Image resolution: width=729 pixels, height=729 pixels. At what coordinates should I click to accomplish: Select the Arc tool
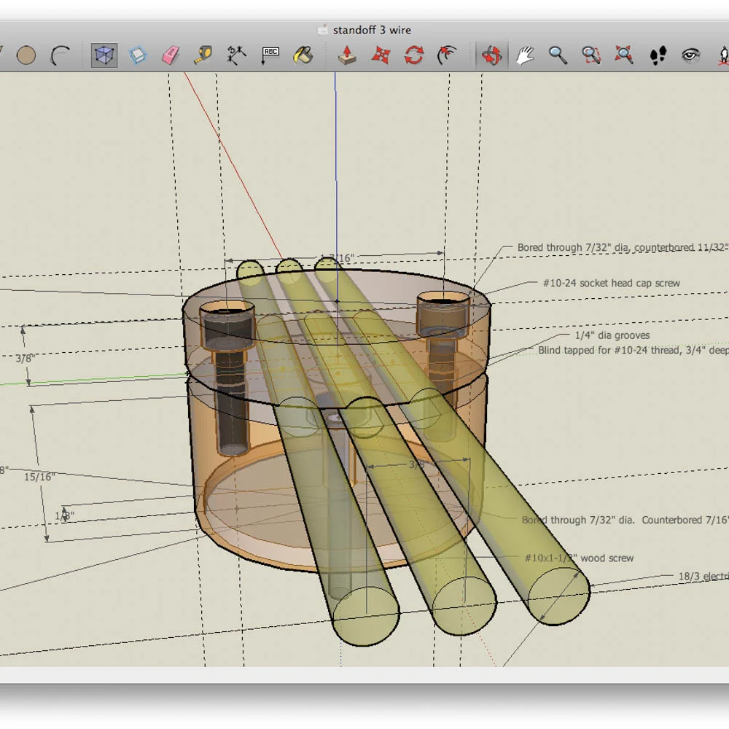pos(60,56)
